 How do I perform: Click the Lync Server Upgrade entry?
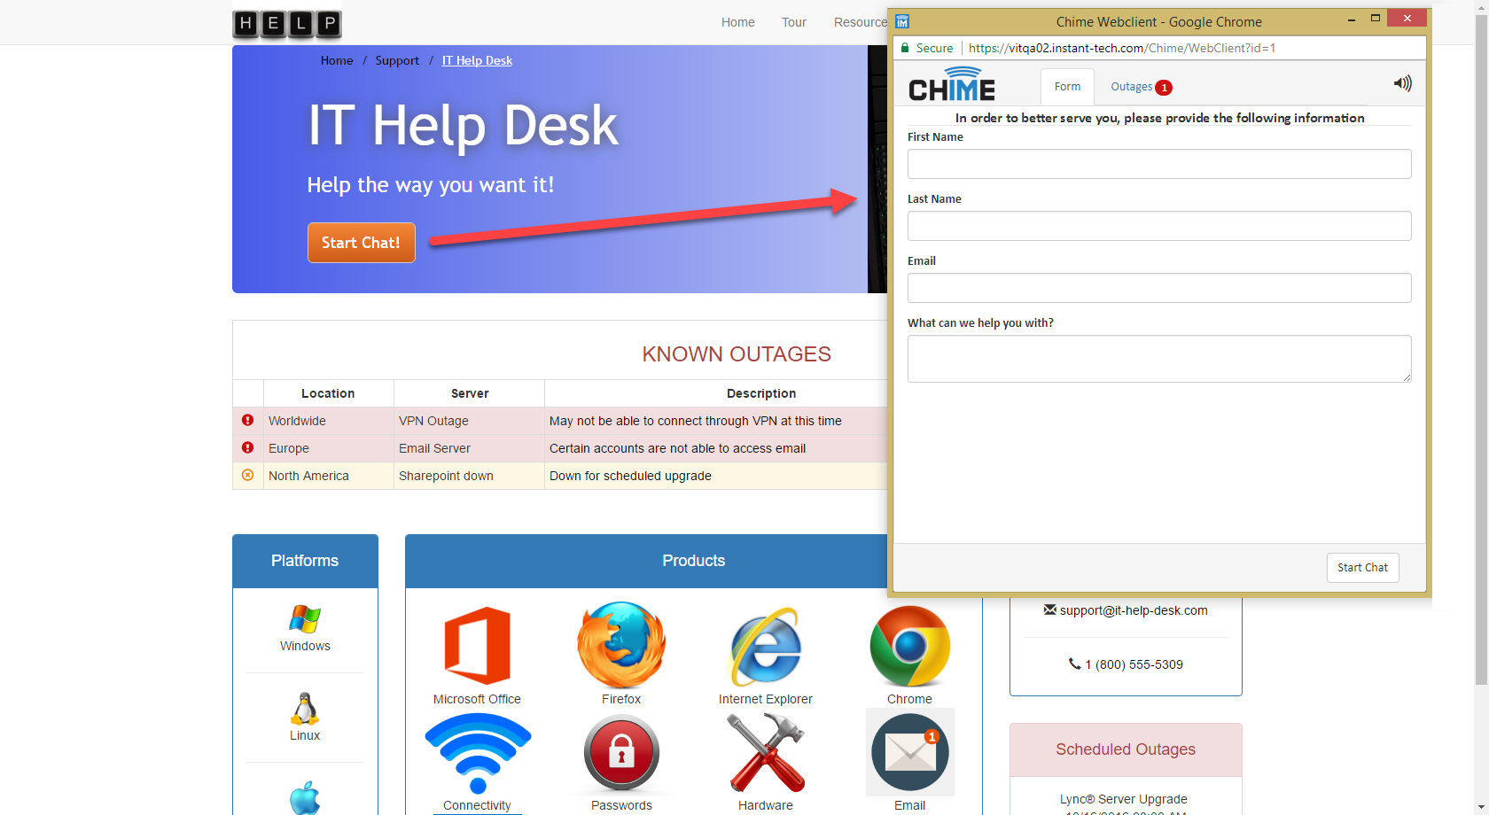(1123, 799)
